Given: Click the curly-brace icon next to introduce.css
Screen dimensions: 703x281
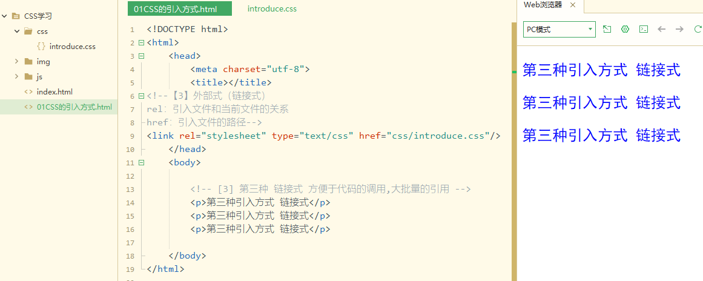Looking at the screenshot, I should tap(41, 46).
